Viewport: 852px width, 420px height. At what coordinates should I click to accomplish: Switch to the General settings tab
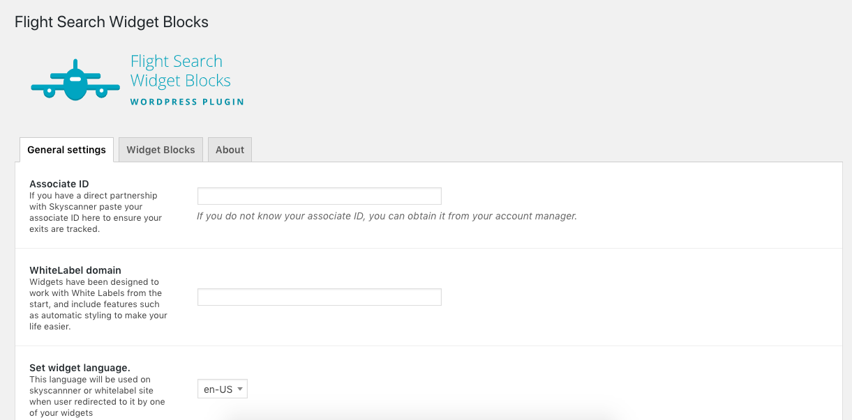[67, 150]
